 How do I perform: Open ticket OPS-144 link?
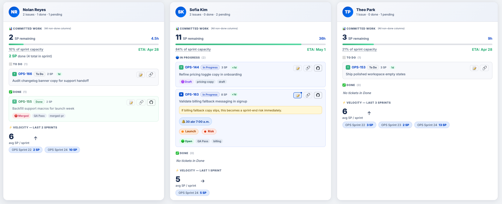click(192, 67)
